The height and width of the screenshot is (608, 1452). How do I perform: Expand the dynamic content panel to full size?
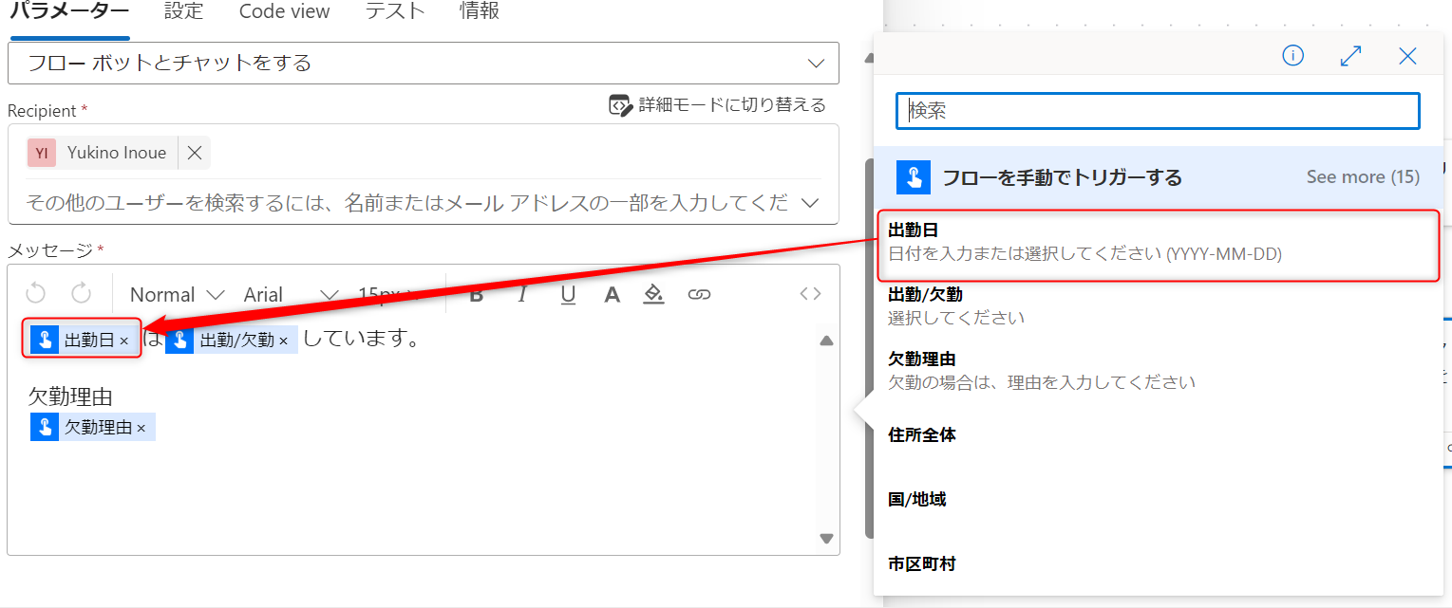1349,56
